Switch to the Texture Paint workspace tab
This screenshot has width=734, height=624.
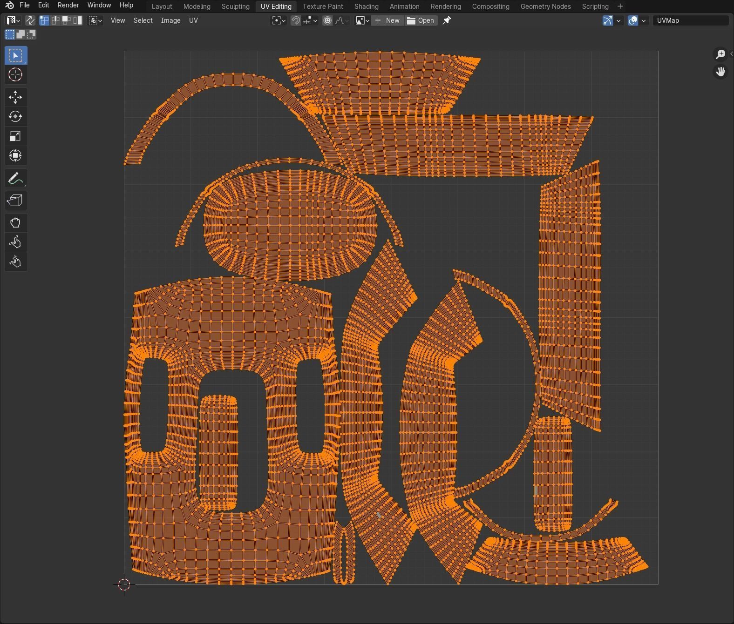(x=323, y=7)
